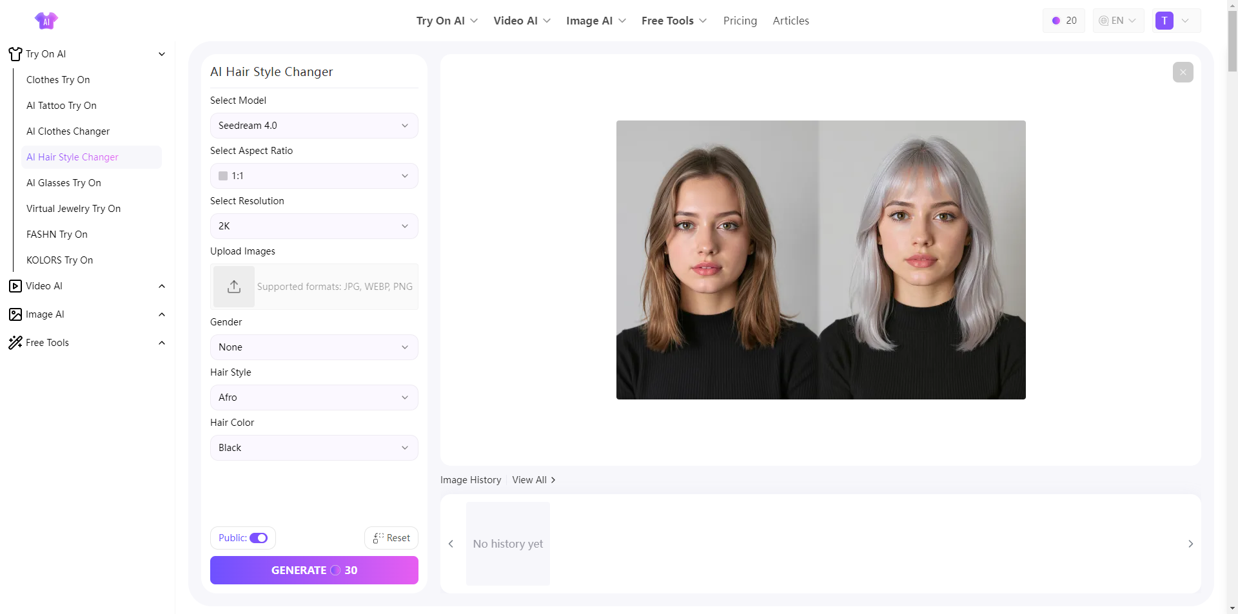The image size is (1238, 614).
Task: Disable the Public sharing toggle
Action: 259,537
